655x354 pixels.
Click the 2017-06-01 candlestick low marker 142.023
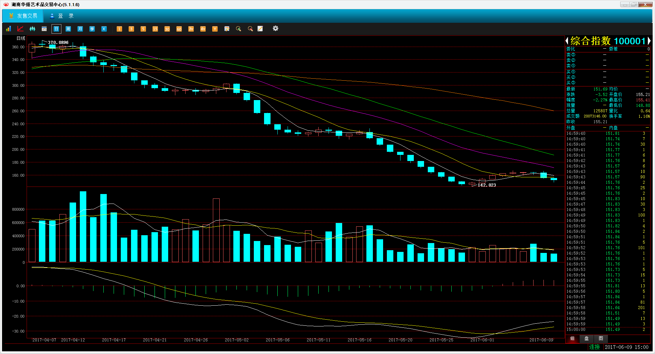[486, 185]
